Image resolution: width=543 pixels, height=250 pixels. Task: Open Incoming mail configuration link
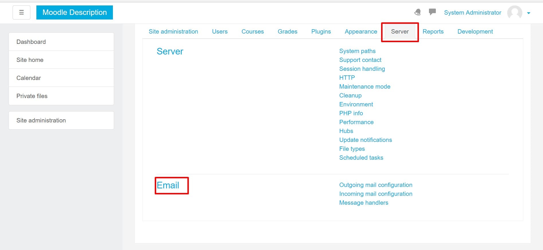[x=376, y=194]
